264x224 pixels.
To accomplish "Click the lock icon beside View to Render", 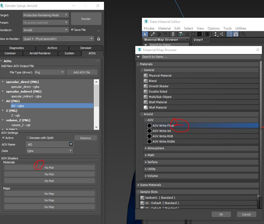I will [99, 39].
